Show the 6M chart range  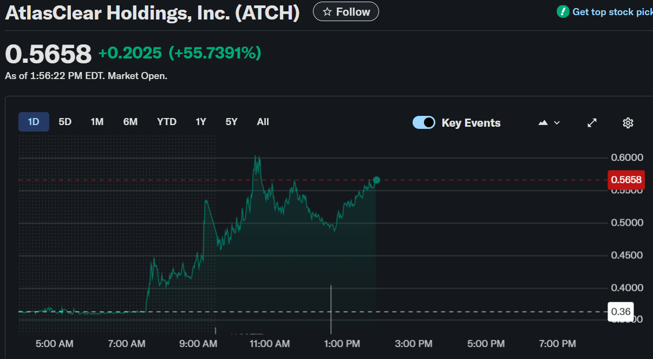pyautogui.click(x=130, y=122)
